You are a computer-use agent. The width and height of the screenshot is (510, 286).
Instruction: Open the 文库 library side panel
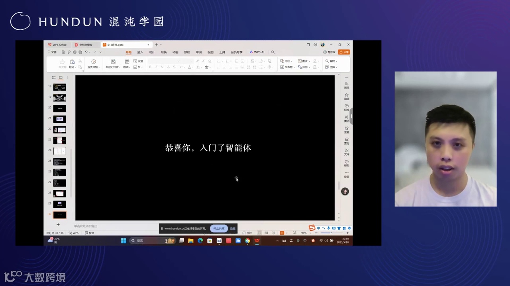pos(347,152)
